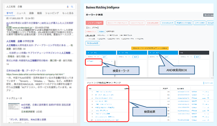
Task: Switch to the ニュース tab
Action: 21,13
